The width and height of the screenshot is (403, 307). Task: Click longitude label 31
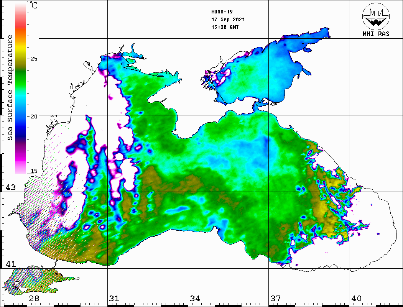[x=114, y=298]
